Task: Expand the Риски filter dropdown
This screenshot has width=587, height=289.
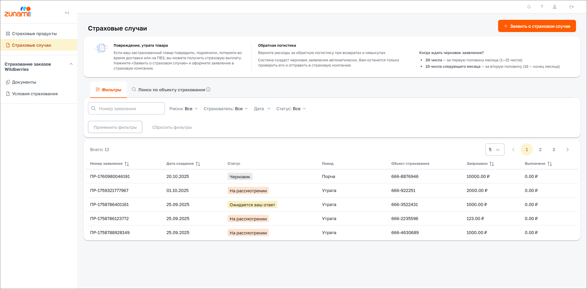Action: 184,109
